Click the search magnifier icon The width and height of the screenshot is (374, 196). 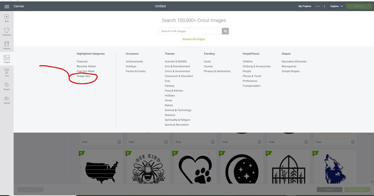pyautogui.click(x=225, y=31)
